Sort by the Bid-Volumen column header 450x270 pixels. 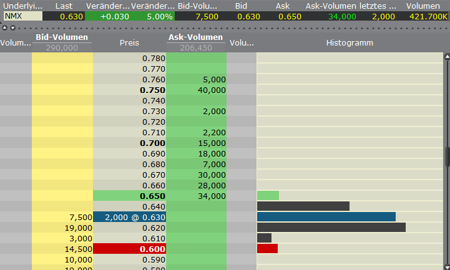[62, 38]
